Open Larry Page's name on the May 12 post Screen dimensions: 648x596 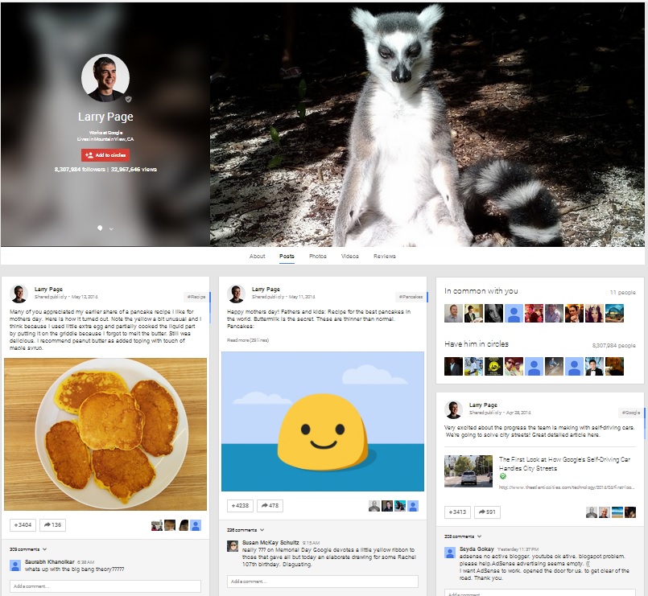coord(48,289)
